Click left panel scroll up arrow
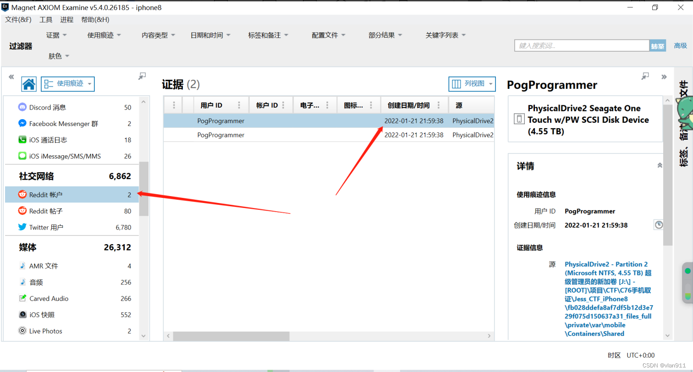Screen dimensions: 693x372 143,101
